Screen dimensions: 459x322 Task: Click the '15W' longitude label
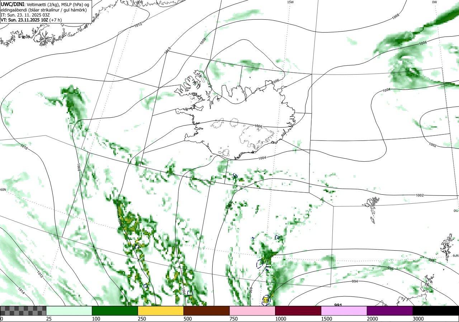click(290, 2)
